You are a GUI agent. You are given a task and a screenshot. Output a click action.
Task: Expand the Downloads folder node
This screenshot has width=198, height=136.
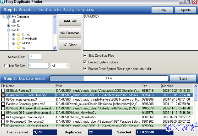coord(14,39)
